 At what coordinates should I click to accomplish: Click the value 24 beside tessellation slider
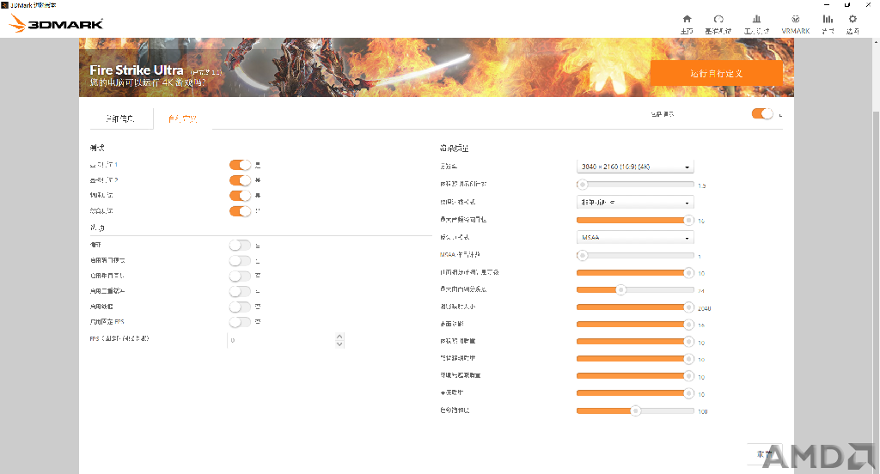pos(701,291)
